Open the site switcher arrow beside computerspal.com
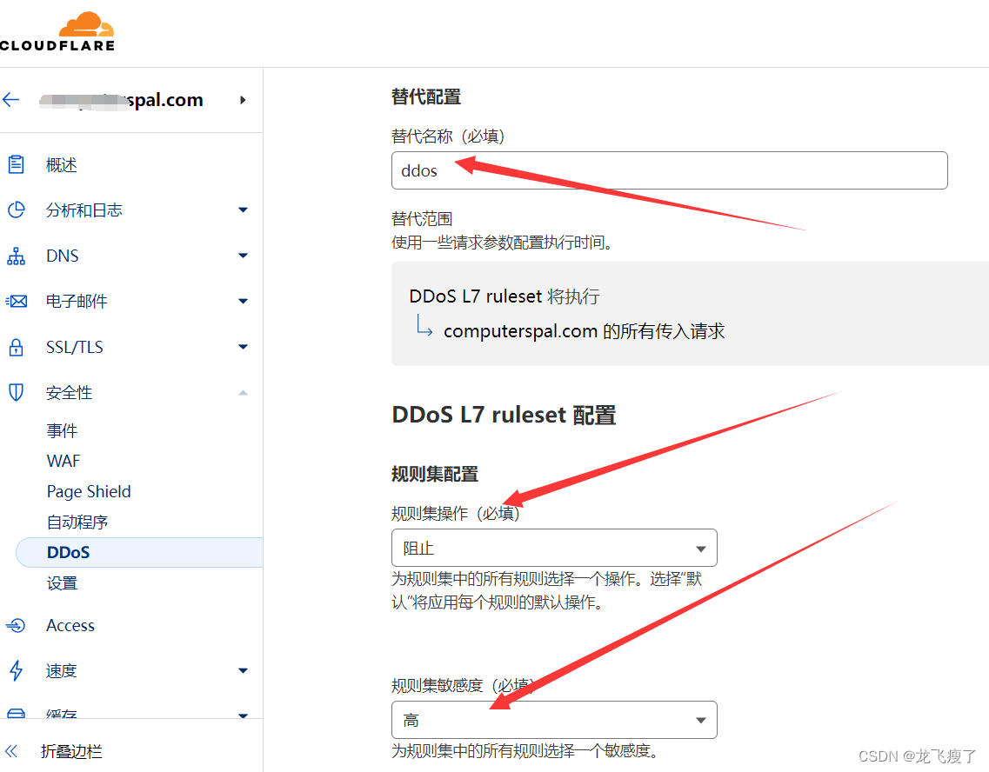The image size is (989, 772). coord(244,99)
